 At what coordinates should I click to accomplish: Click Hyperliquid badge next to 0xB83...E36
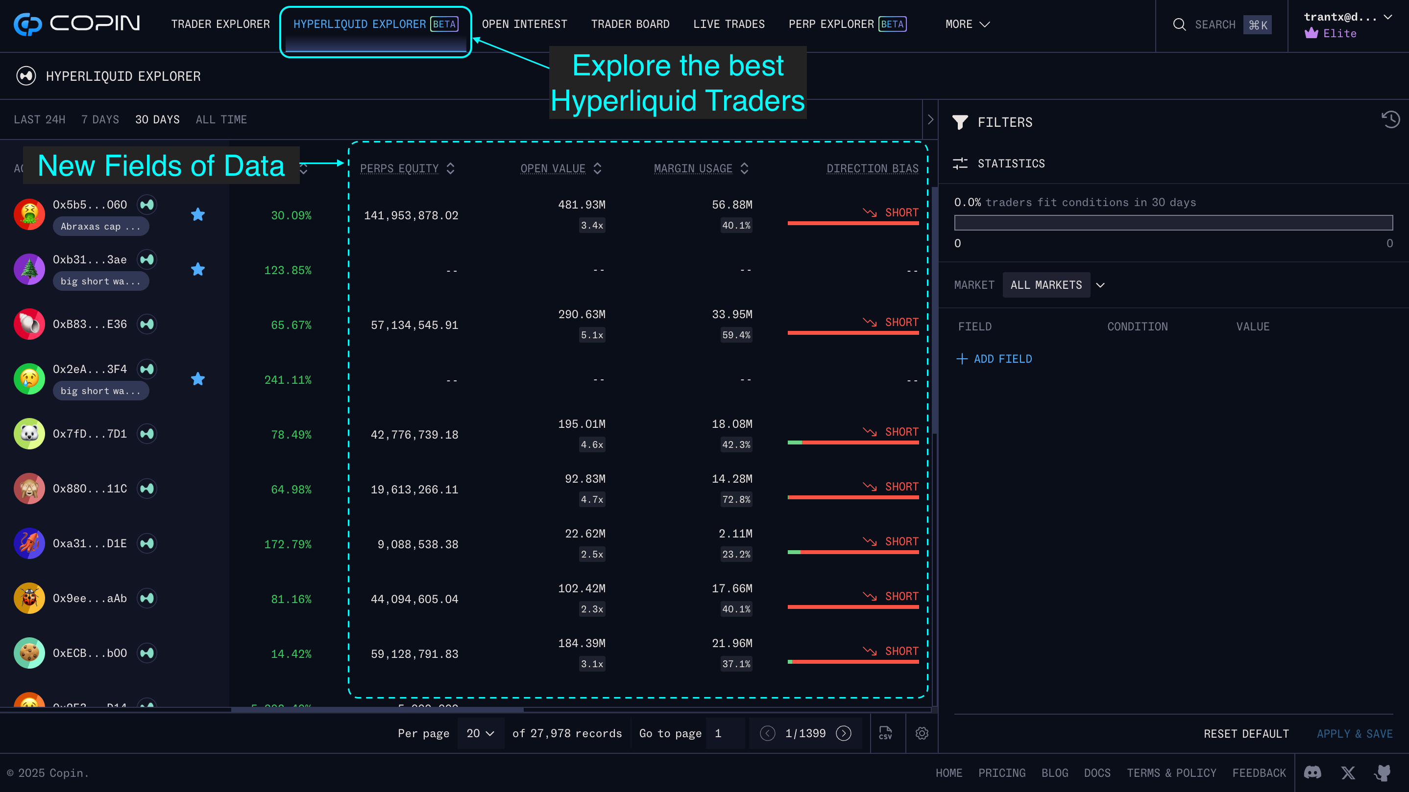[146, 324]
